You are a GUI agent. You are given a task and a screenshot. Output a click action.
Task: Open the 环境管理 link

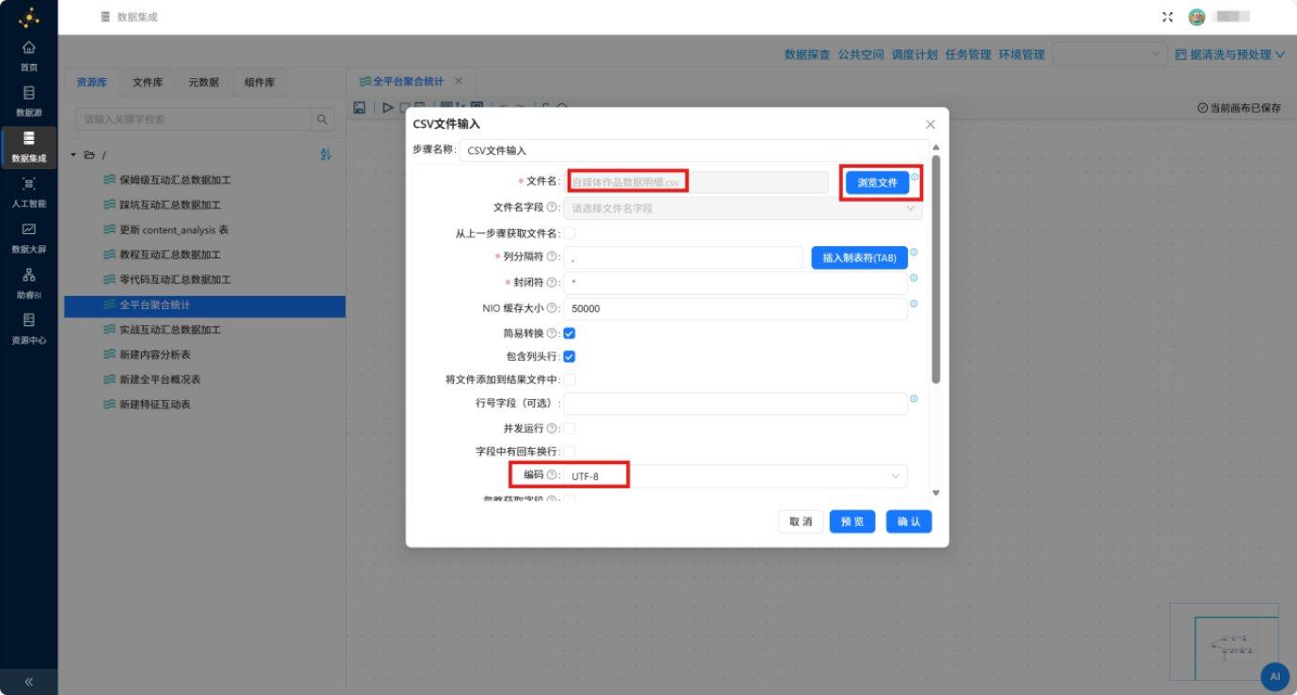coord(1022,54)
